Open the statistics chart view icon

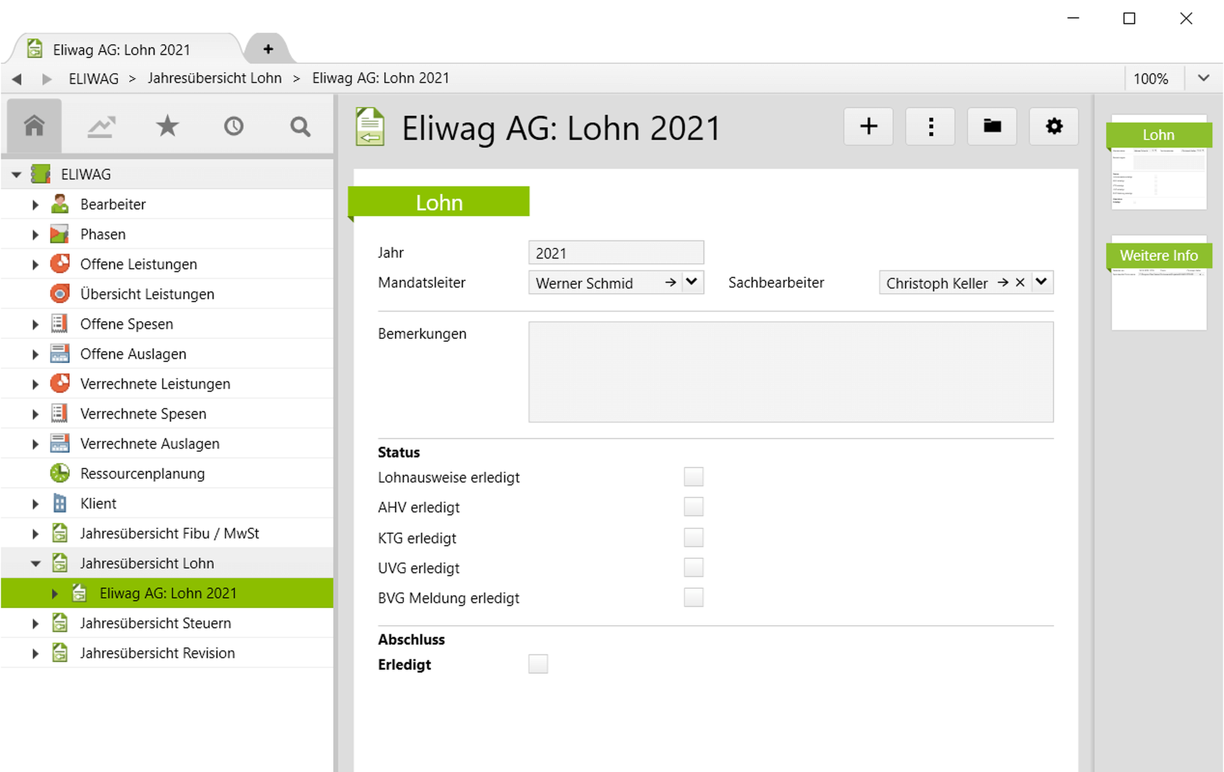point(101,126)
